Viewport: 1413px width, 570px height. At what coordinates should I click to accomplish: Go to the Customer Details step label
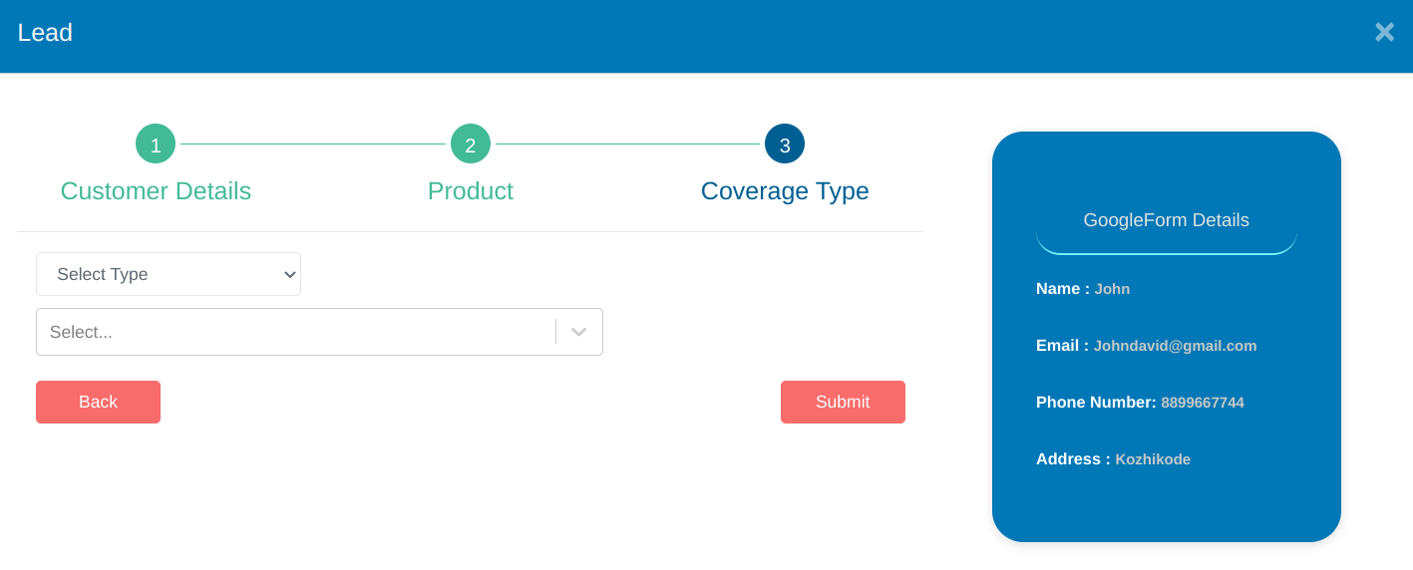tap(156, 191)
